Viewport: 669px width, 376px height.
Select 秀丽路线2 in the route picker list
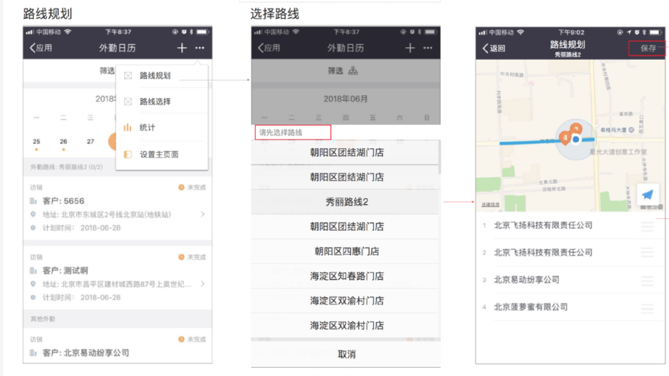point(346,202)
